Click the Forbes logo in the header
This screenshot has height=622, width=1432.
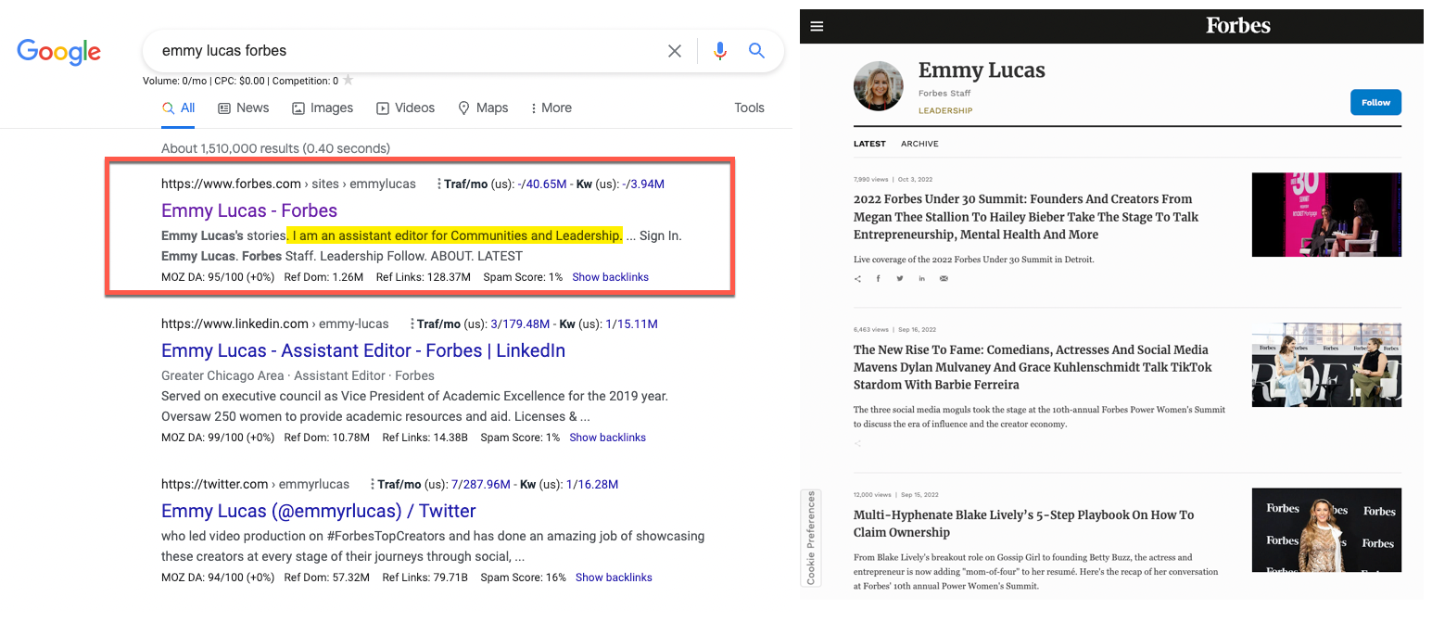coord(1237,26)
